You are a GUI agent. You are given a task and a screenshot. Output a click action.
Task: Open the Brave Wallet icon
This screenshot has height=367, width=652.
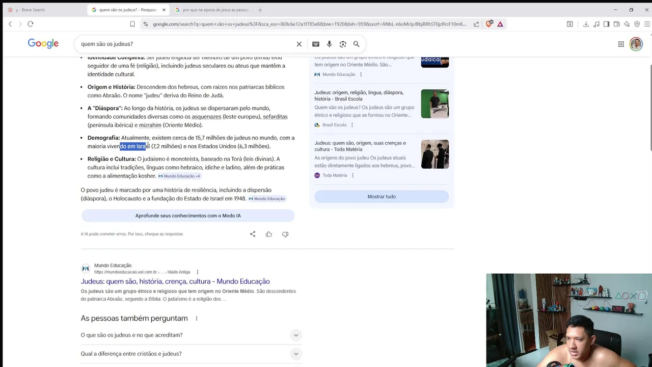click(x=616, y=24)
